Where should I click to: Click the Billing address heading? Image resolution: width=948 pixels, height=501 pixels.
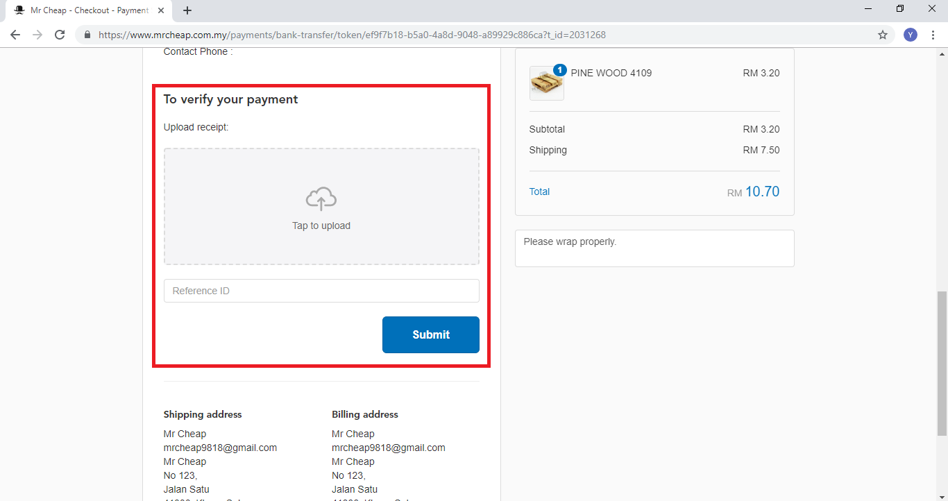365,414
